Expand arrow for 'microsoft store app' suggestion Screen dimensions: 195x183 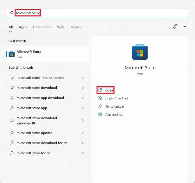coord(83,108)
